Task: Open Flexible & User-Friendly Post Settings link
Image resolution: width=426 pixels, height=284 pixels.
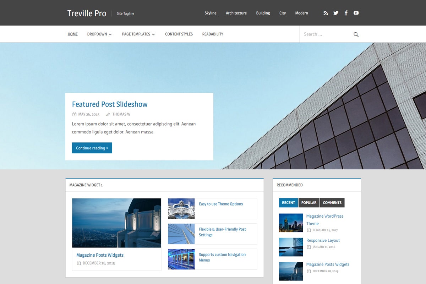Action: (222, 232)
